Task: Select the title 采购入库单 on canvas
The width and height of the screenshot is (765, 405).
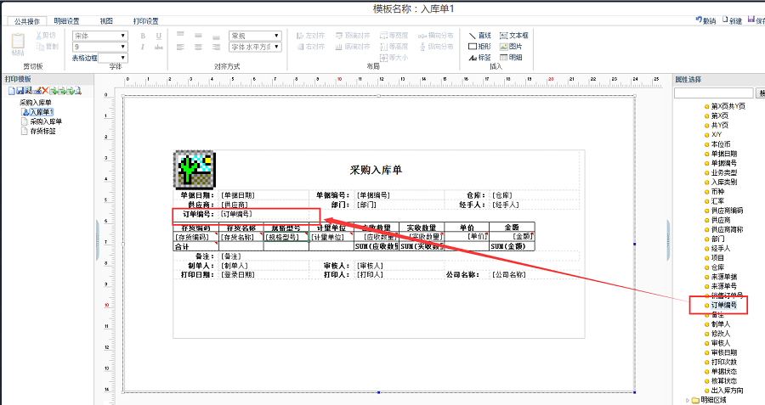Action: (x=376, y=170)
